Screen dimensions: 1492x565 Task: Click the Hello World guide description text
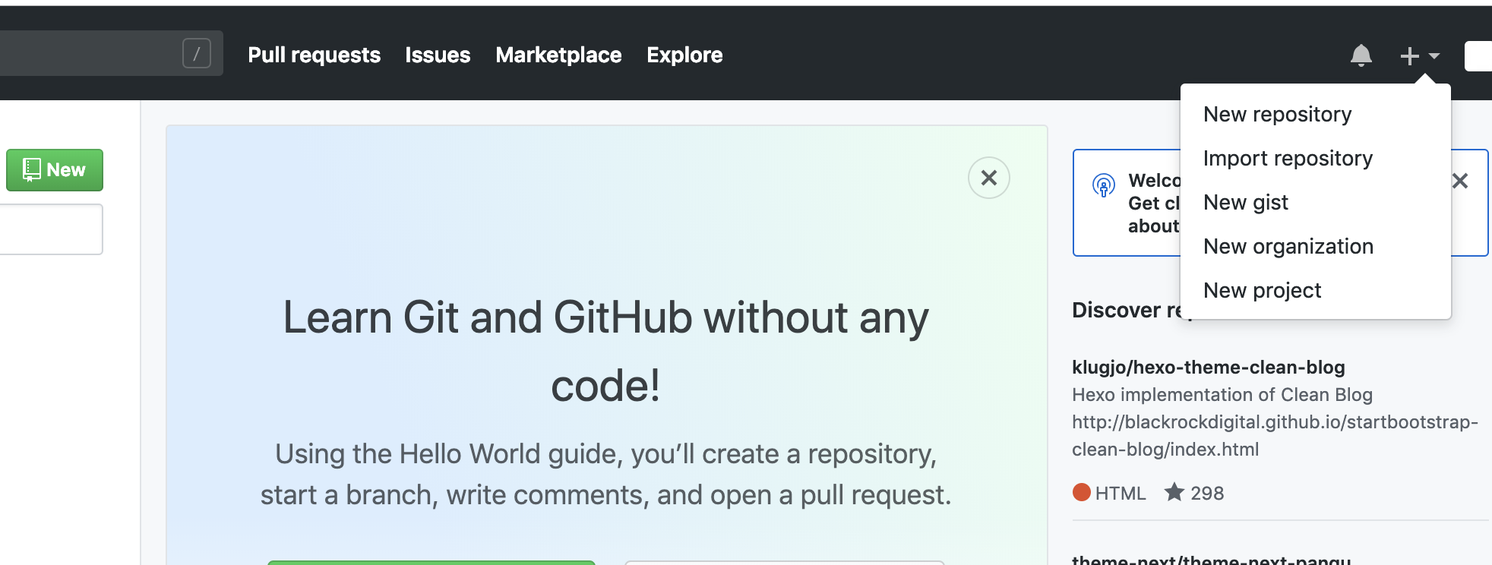(605, 474)
